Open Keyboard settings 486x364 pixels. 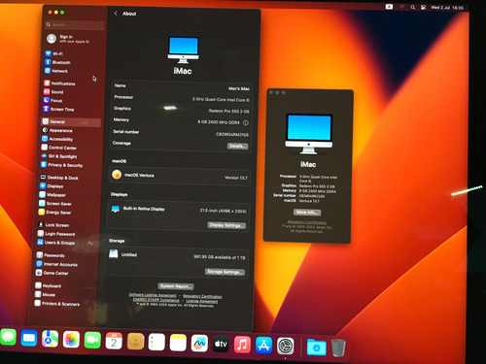[48, 285]
